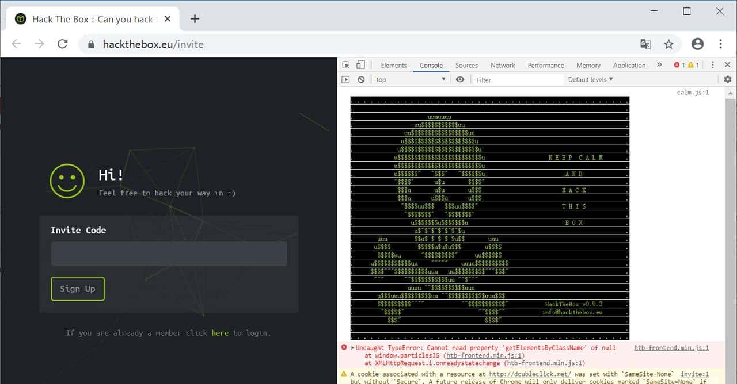The height and width of the screenshot is (384, 737).
Task: Open DevTools settings with the gear icon
Action: (x=727, y=79)
